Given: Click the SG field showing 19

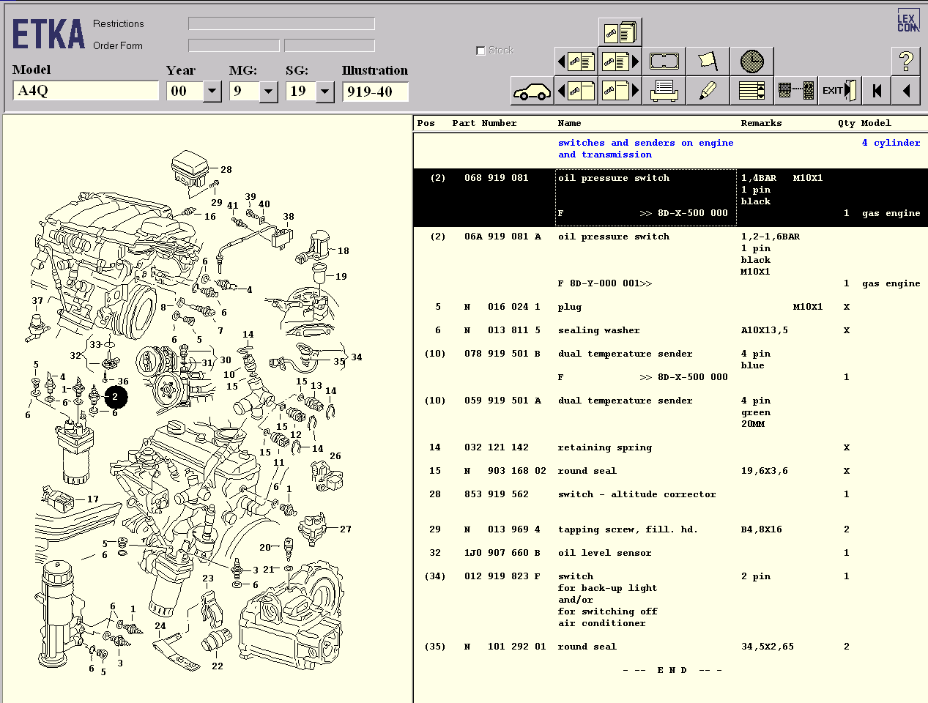Looking at the screenshot, I should [x=301, y=92].
